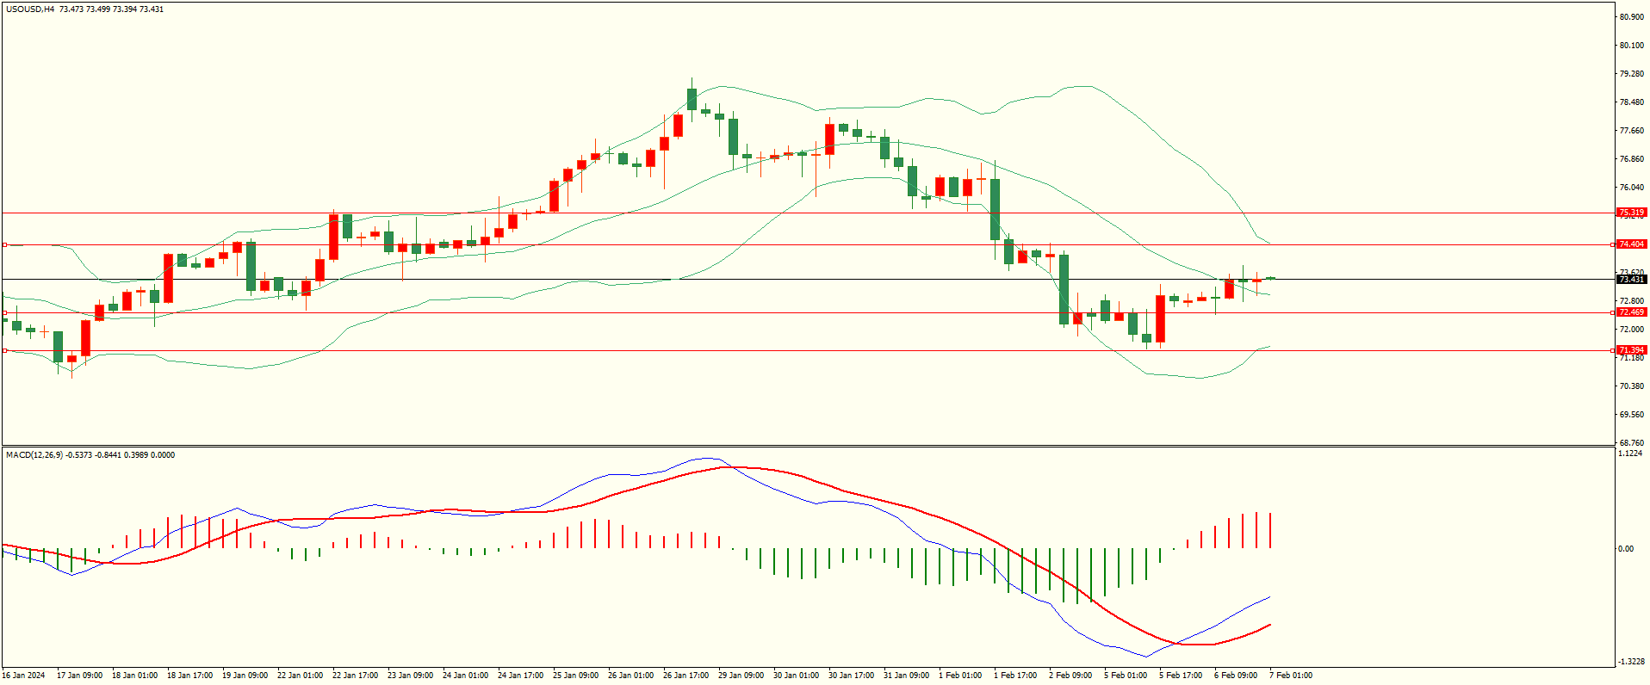Click the left-edge handle of 74.404 line

4,244
